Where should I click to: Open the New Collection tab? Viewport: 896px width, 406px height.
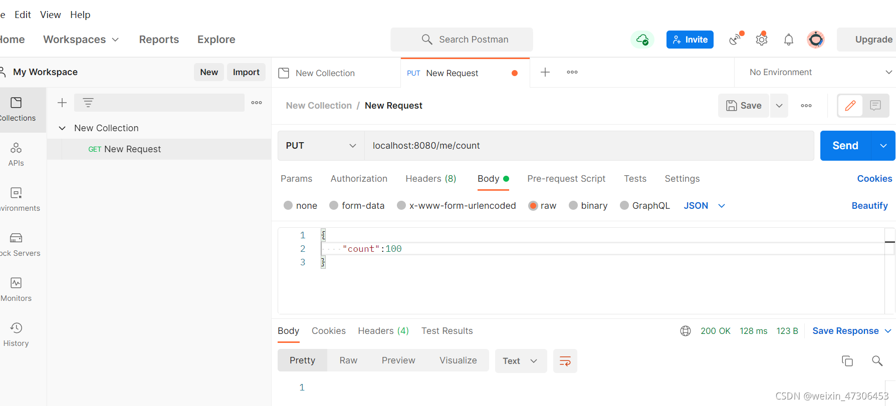click(336, 73)
